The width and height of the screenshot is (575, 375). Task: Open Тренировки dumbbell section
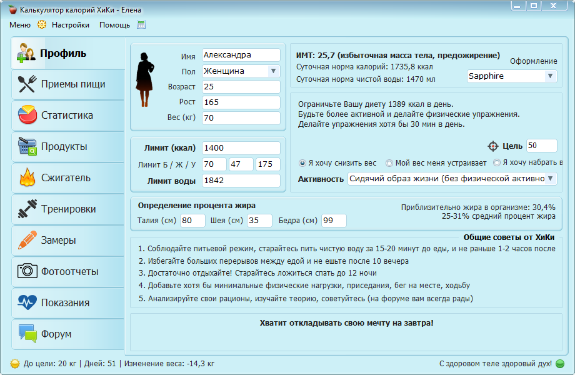coord(67,209)
